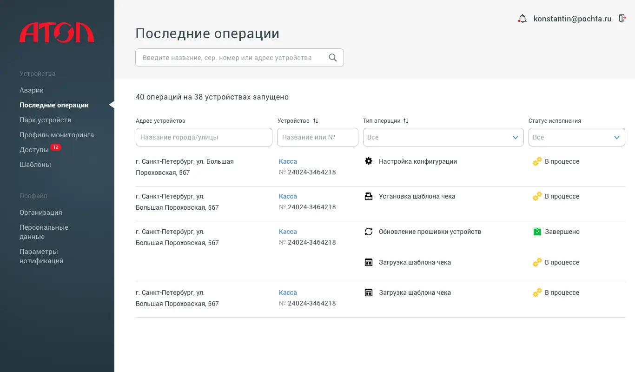635x372 pixels.
Task: Sort by Устройство column arrows
Action: click(x=316, y=121)
